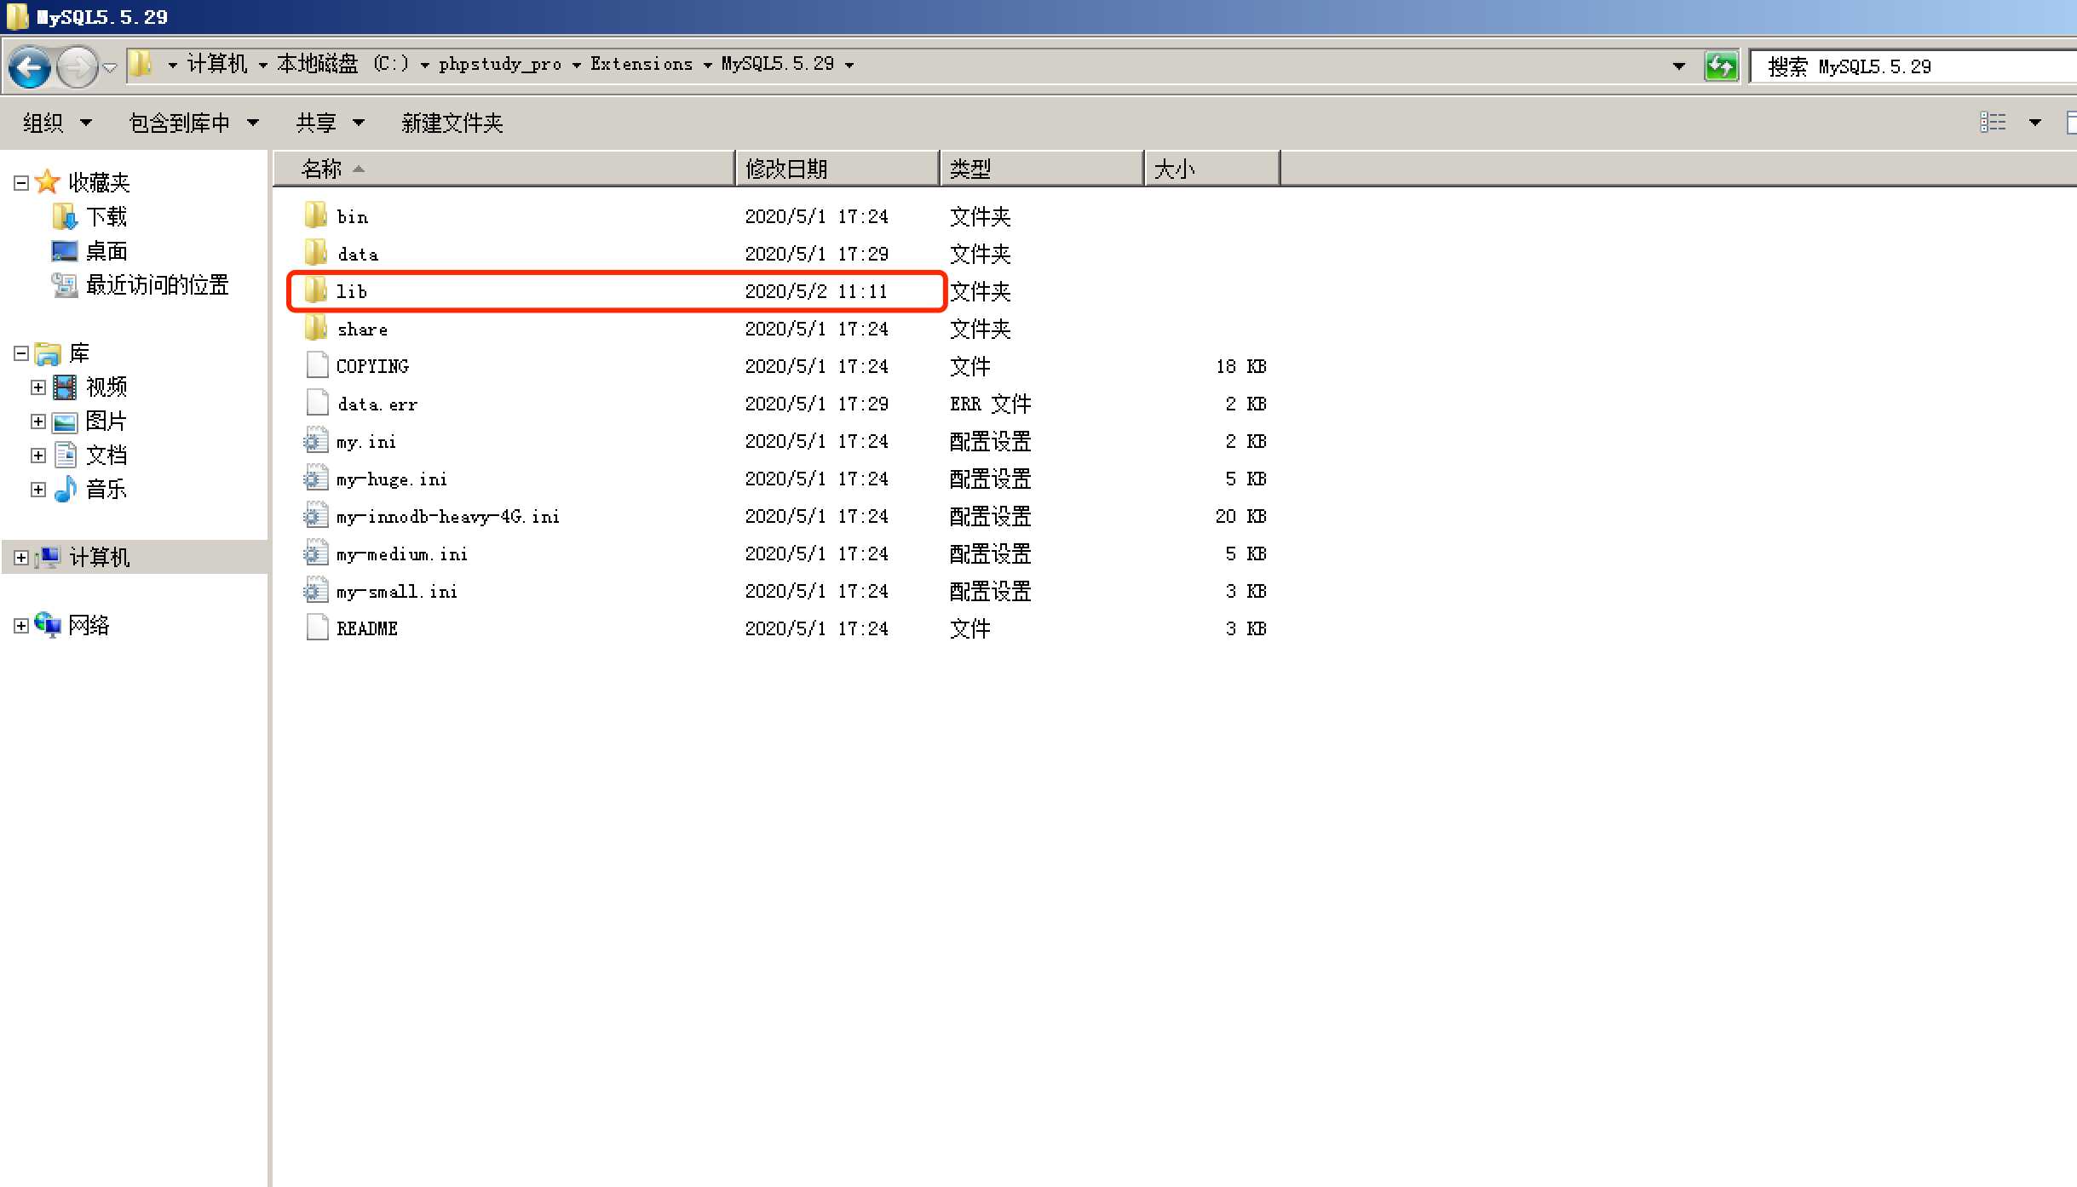Select the my-huge.ini file icon

tap(316, 478)
